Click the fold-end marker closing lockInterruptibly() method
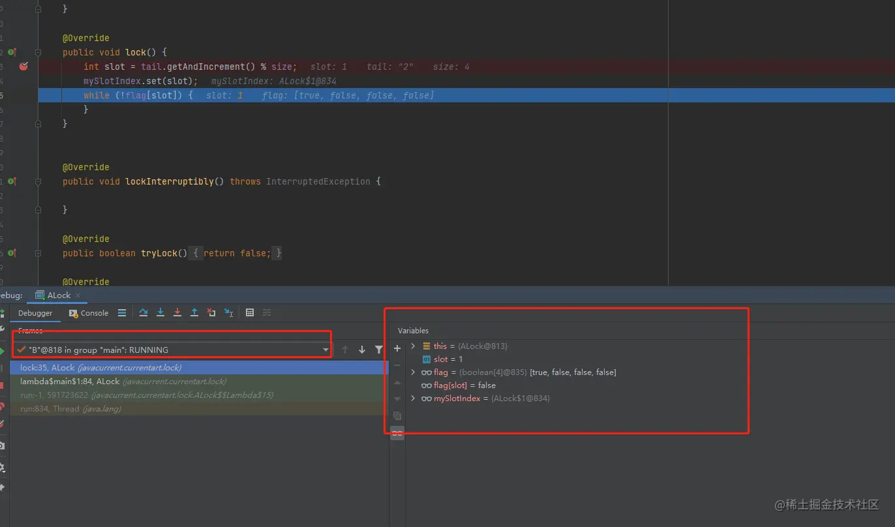This screenshot has width=895, height=527. coord(38,210)
